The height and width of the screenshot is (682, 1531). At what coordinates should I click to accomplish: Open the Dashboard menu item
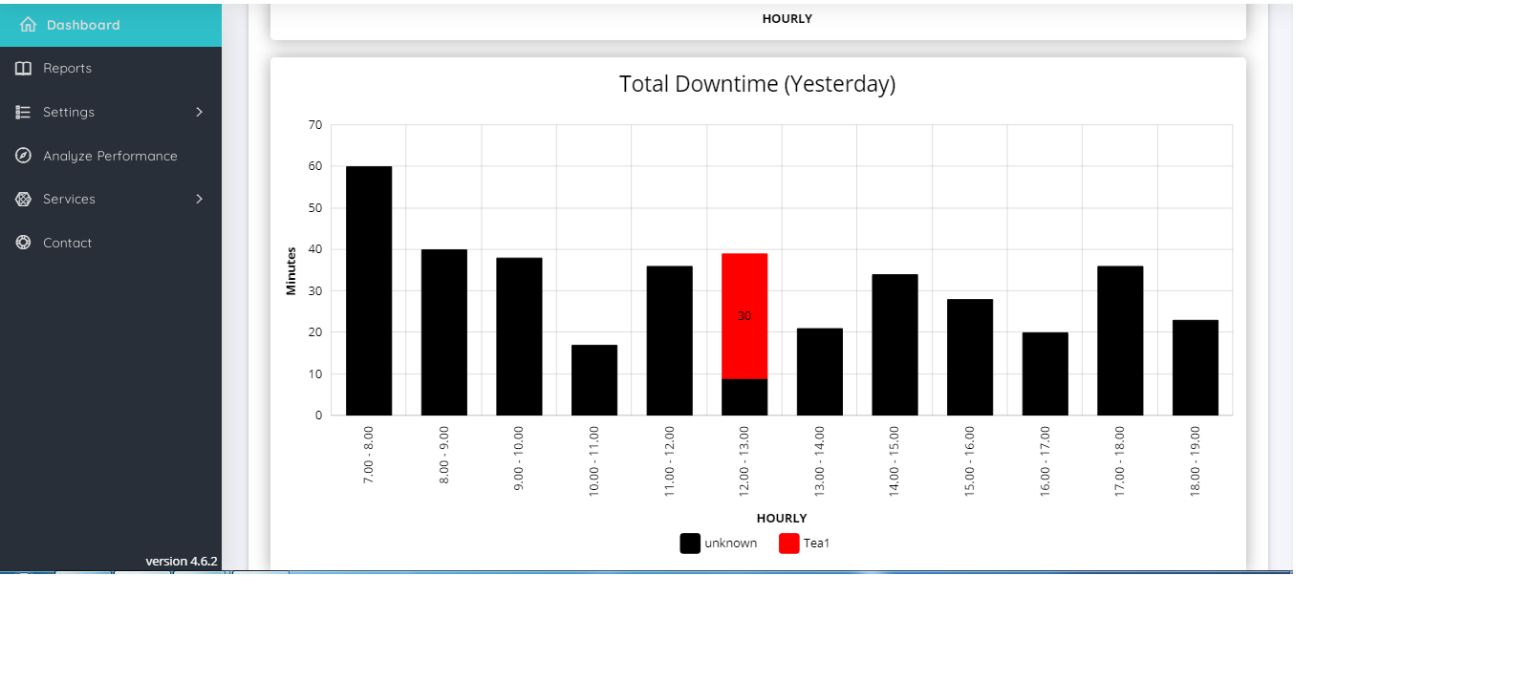(x=111, y=25)
